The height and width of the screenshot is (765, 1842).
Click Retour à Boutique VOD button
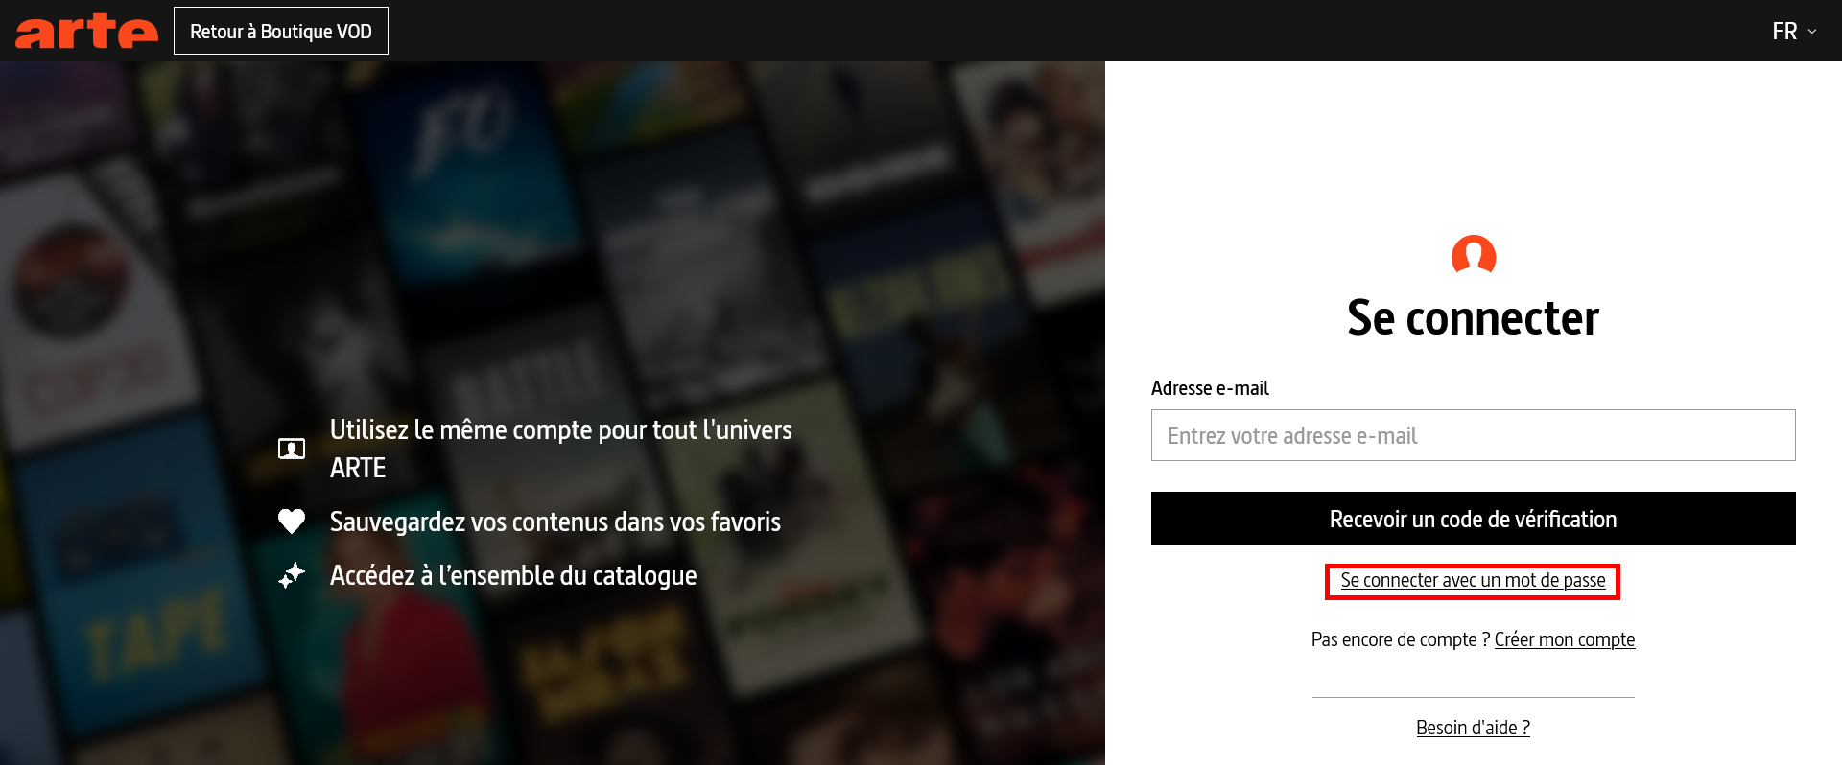[x=281, y=31]
